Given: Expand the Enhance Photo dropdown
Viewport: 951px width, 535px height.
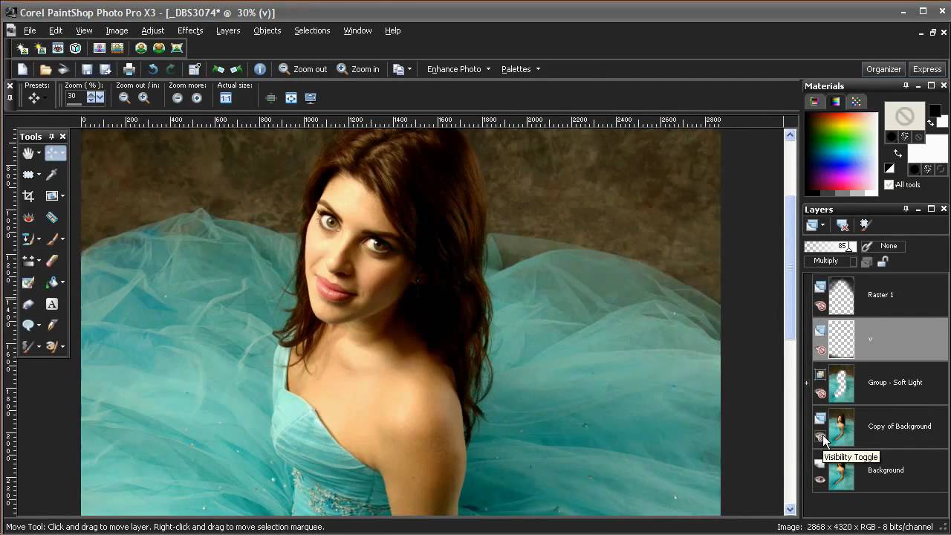Looking at the screenshot, I should pos(488,69).
